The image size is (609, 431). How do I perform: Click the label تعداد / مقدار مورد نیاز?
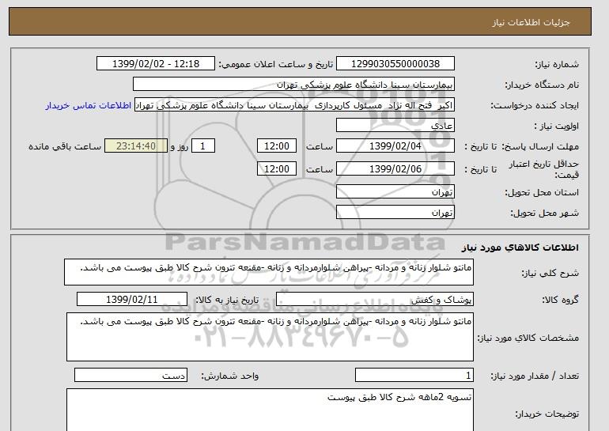click(535, 376)
